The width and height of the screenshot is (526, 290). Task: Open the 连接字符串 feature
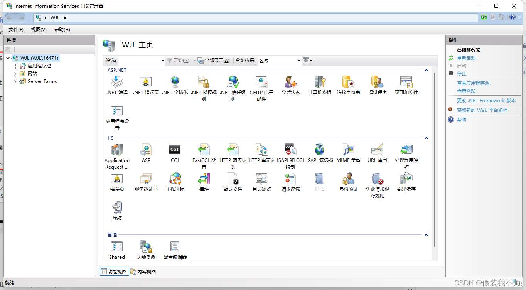click(348, 82)
